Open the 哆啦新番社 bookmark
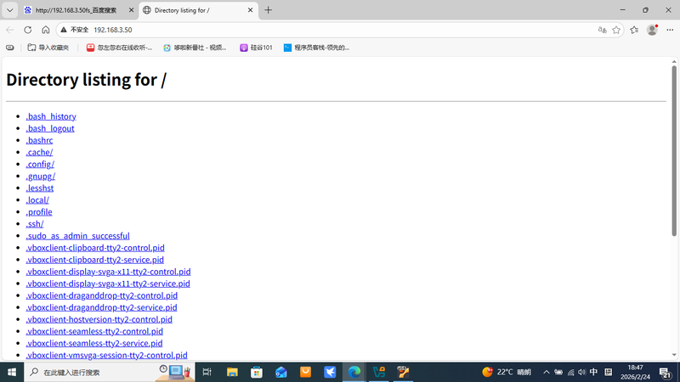Screen dimensions: 680x382 [x=195, y=48]
